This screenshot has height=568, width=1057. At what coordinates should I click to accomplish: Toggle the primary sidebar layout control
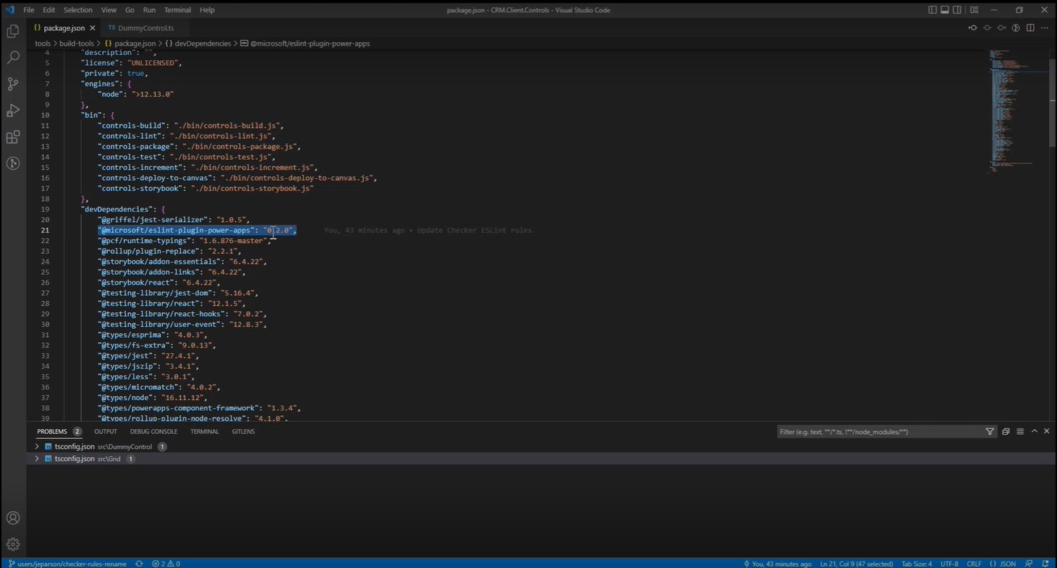pyautogui.click(x=933, y=9)
